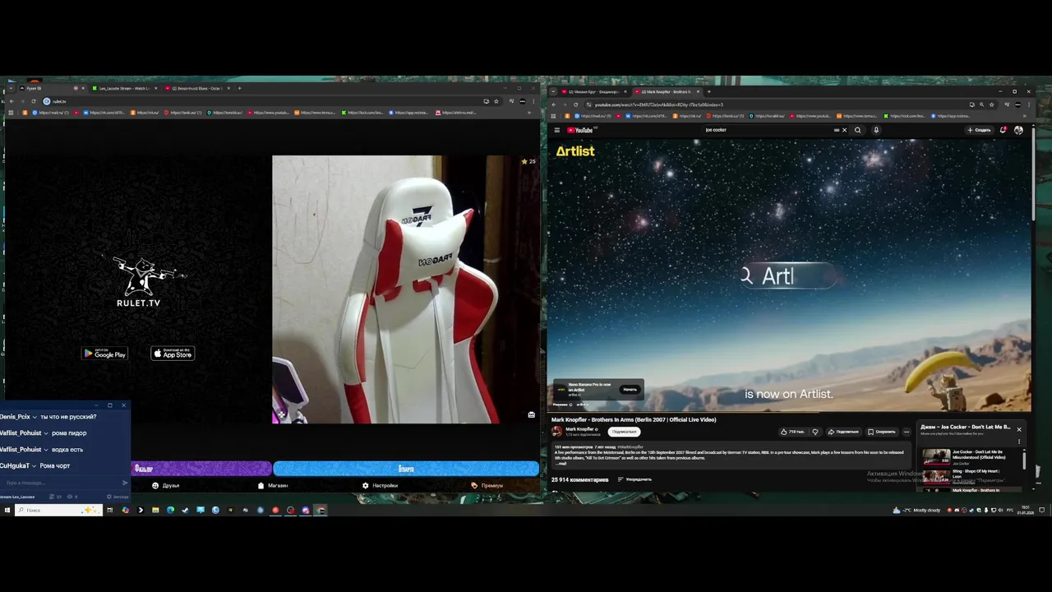The image size is (1052, 592).
Task: Open Премиум on rulet.tv
Action: (487, 485)
